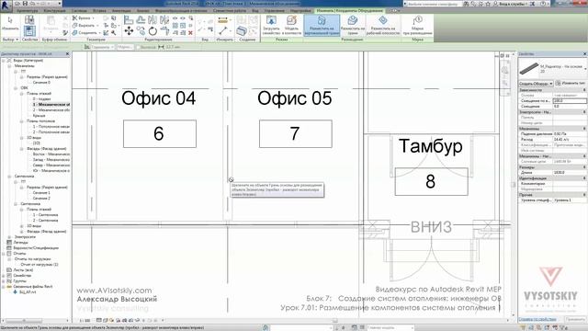588x331 pixels.
Task: Select the Rotate tool circular arrow icon
Action: (x=153, y=31)
